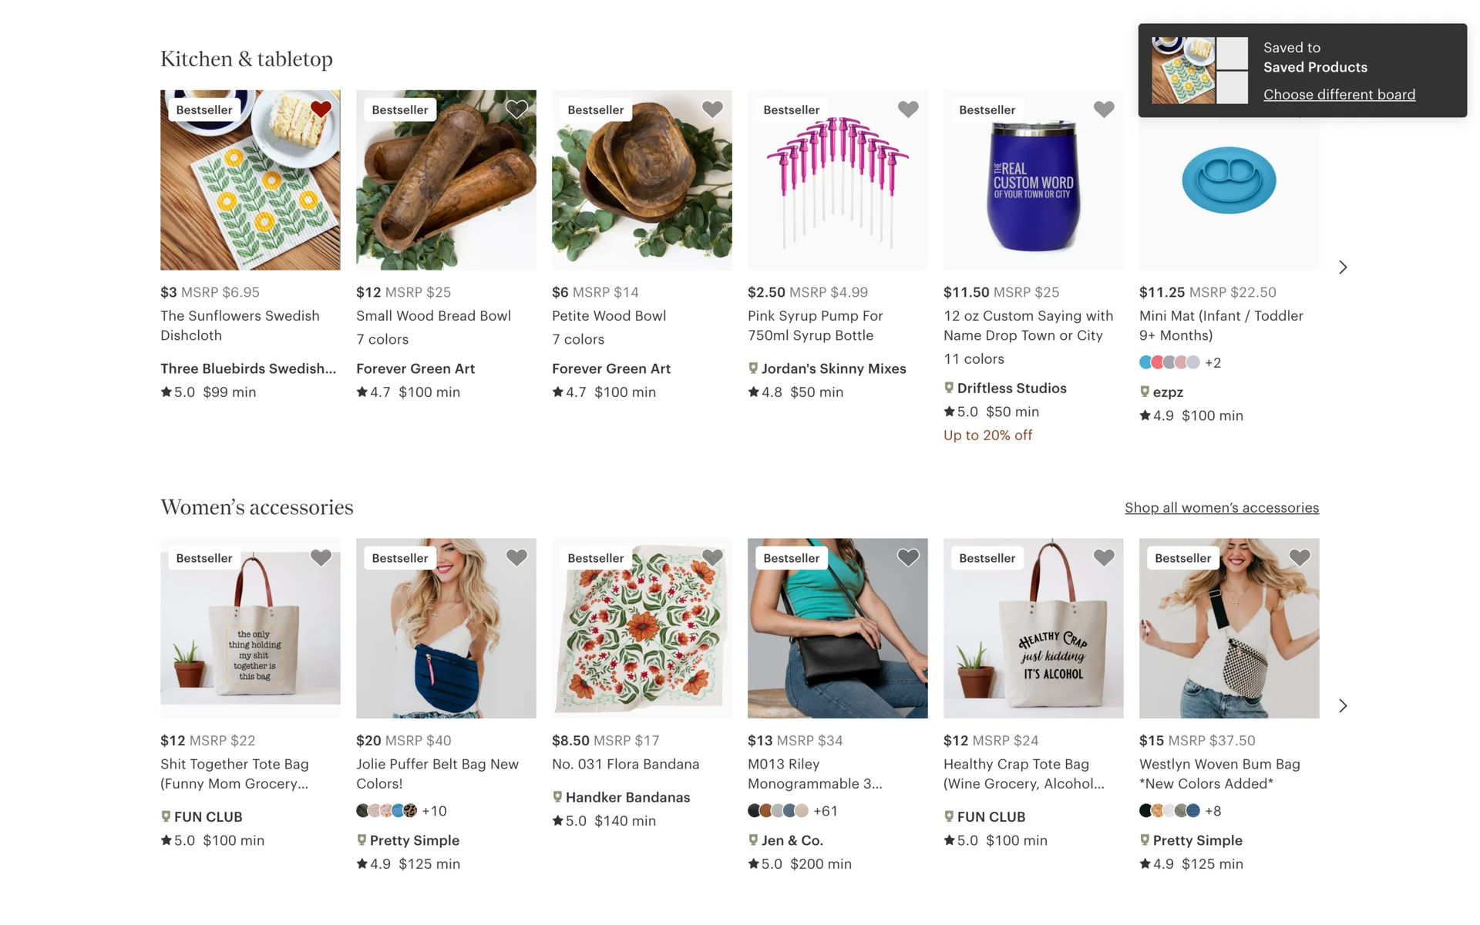The width and height of the screenshot is (1480, 925).
Task: Open Shop all women's accessories link
Action: [x=1221, y=508]
